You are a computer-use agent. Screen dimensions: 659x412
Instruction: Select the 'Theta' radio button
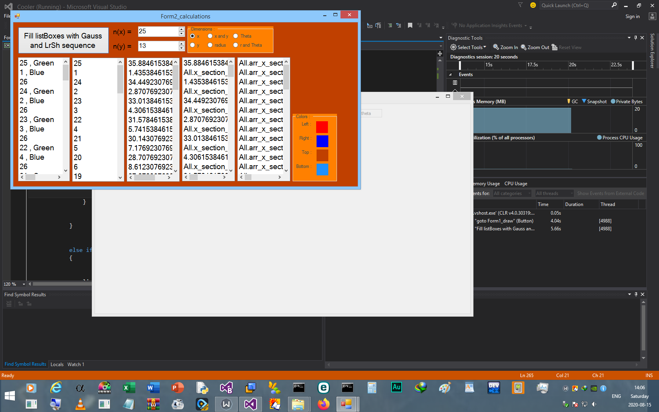point(236,36)
